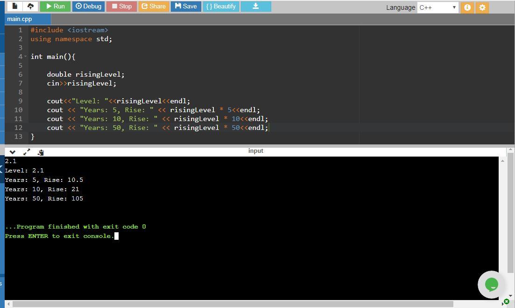
Task: Share the code via Share button
Action: (153, 6)
